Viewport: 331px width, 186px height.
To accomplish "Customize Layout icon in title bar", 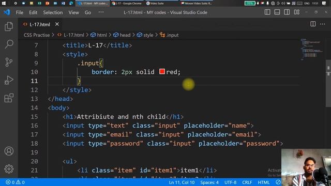I will [296, 12].
